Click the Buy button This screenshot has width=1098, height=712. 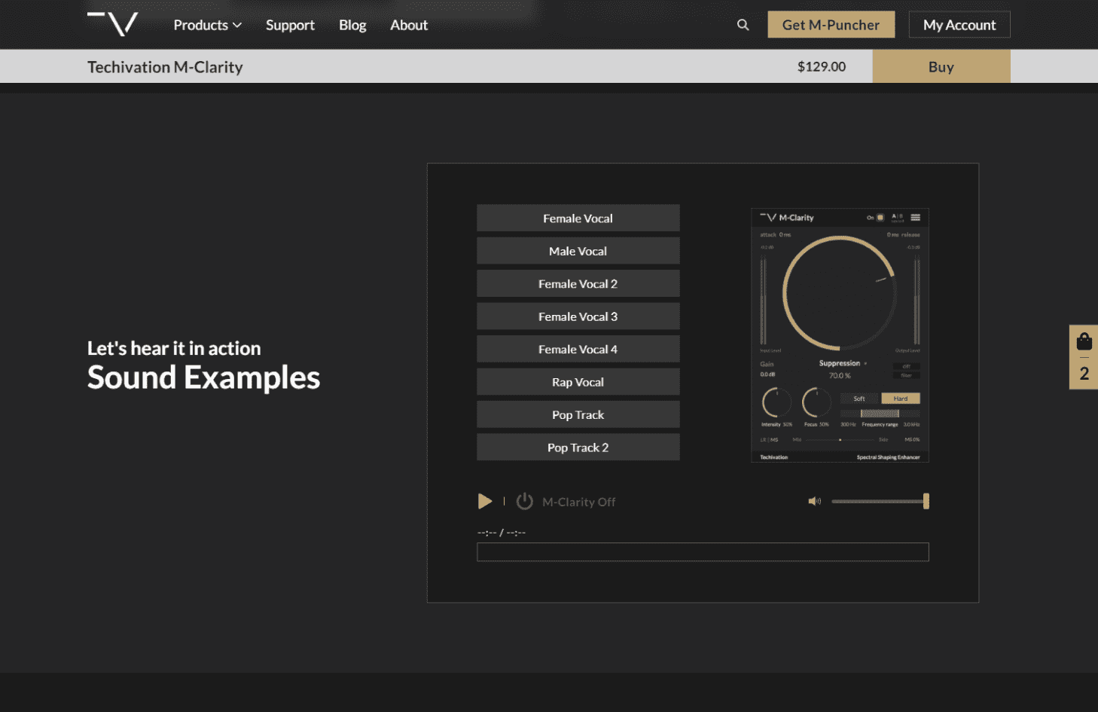(x=941, y=66)
